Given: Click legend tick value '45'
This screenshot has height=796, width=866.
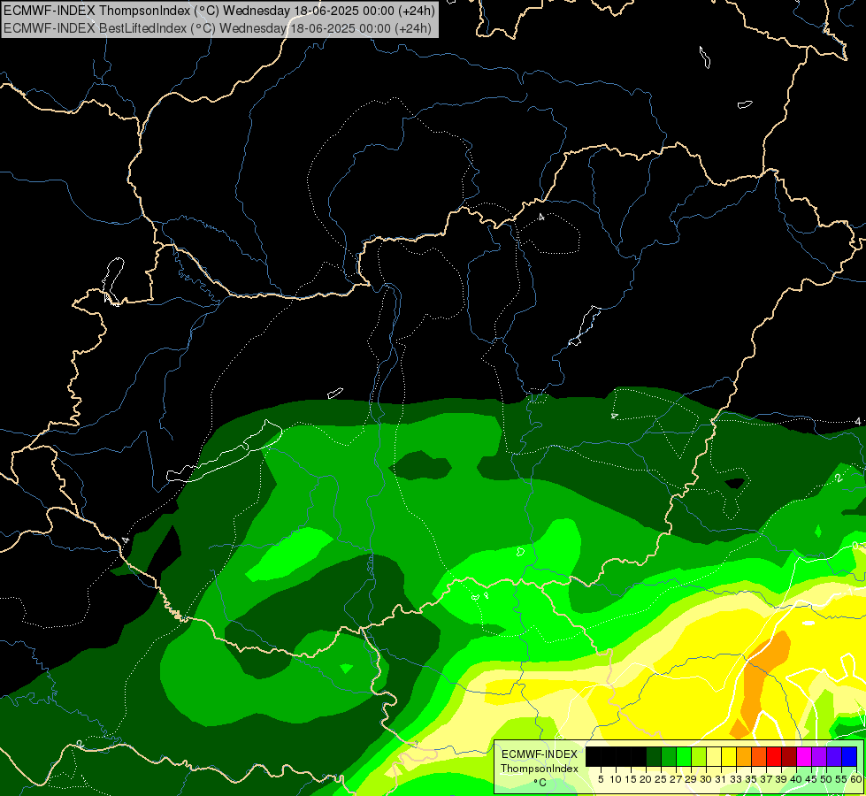Looking at the screenshot, I should pos(811,779).
